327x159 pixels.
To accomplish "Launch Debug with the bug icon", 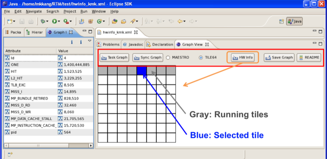I will [x=43, y=21].
